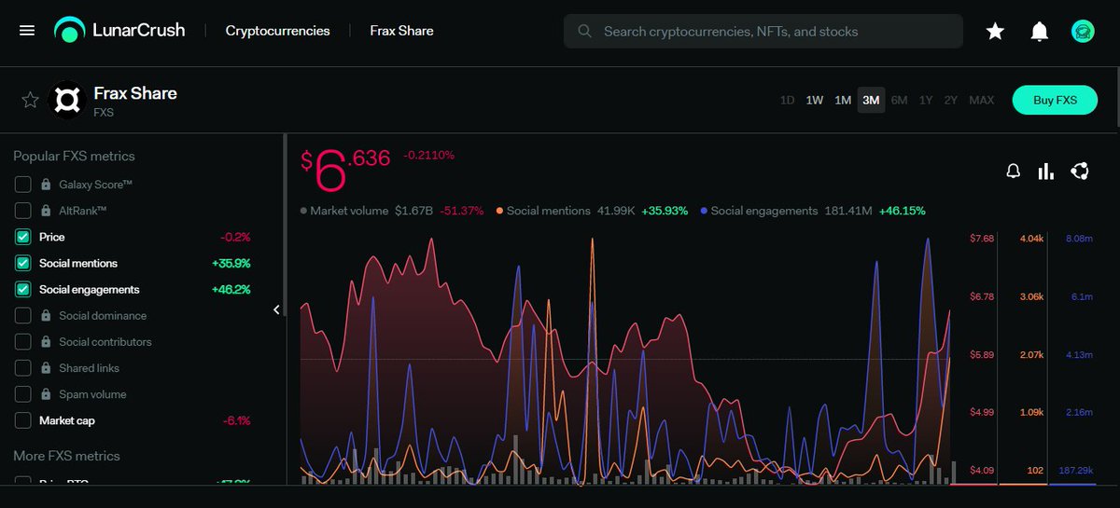Viewport: 1120px width, 508px height.
Task: Click the Buy FXS button
Action: [1055, 100]
